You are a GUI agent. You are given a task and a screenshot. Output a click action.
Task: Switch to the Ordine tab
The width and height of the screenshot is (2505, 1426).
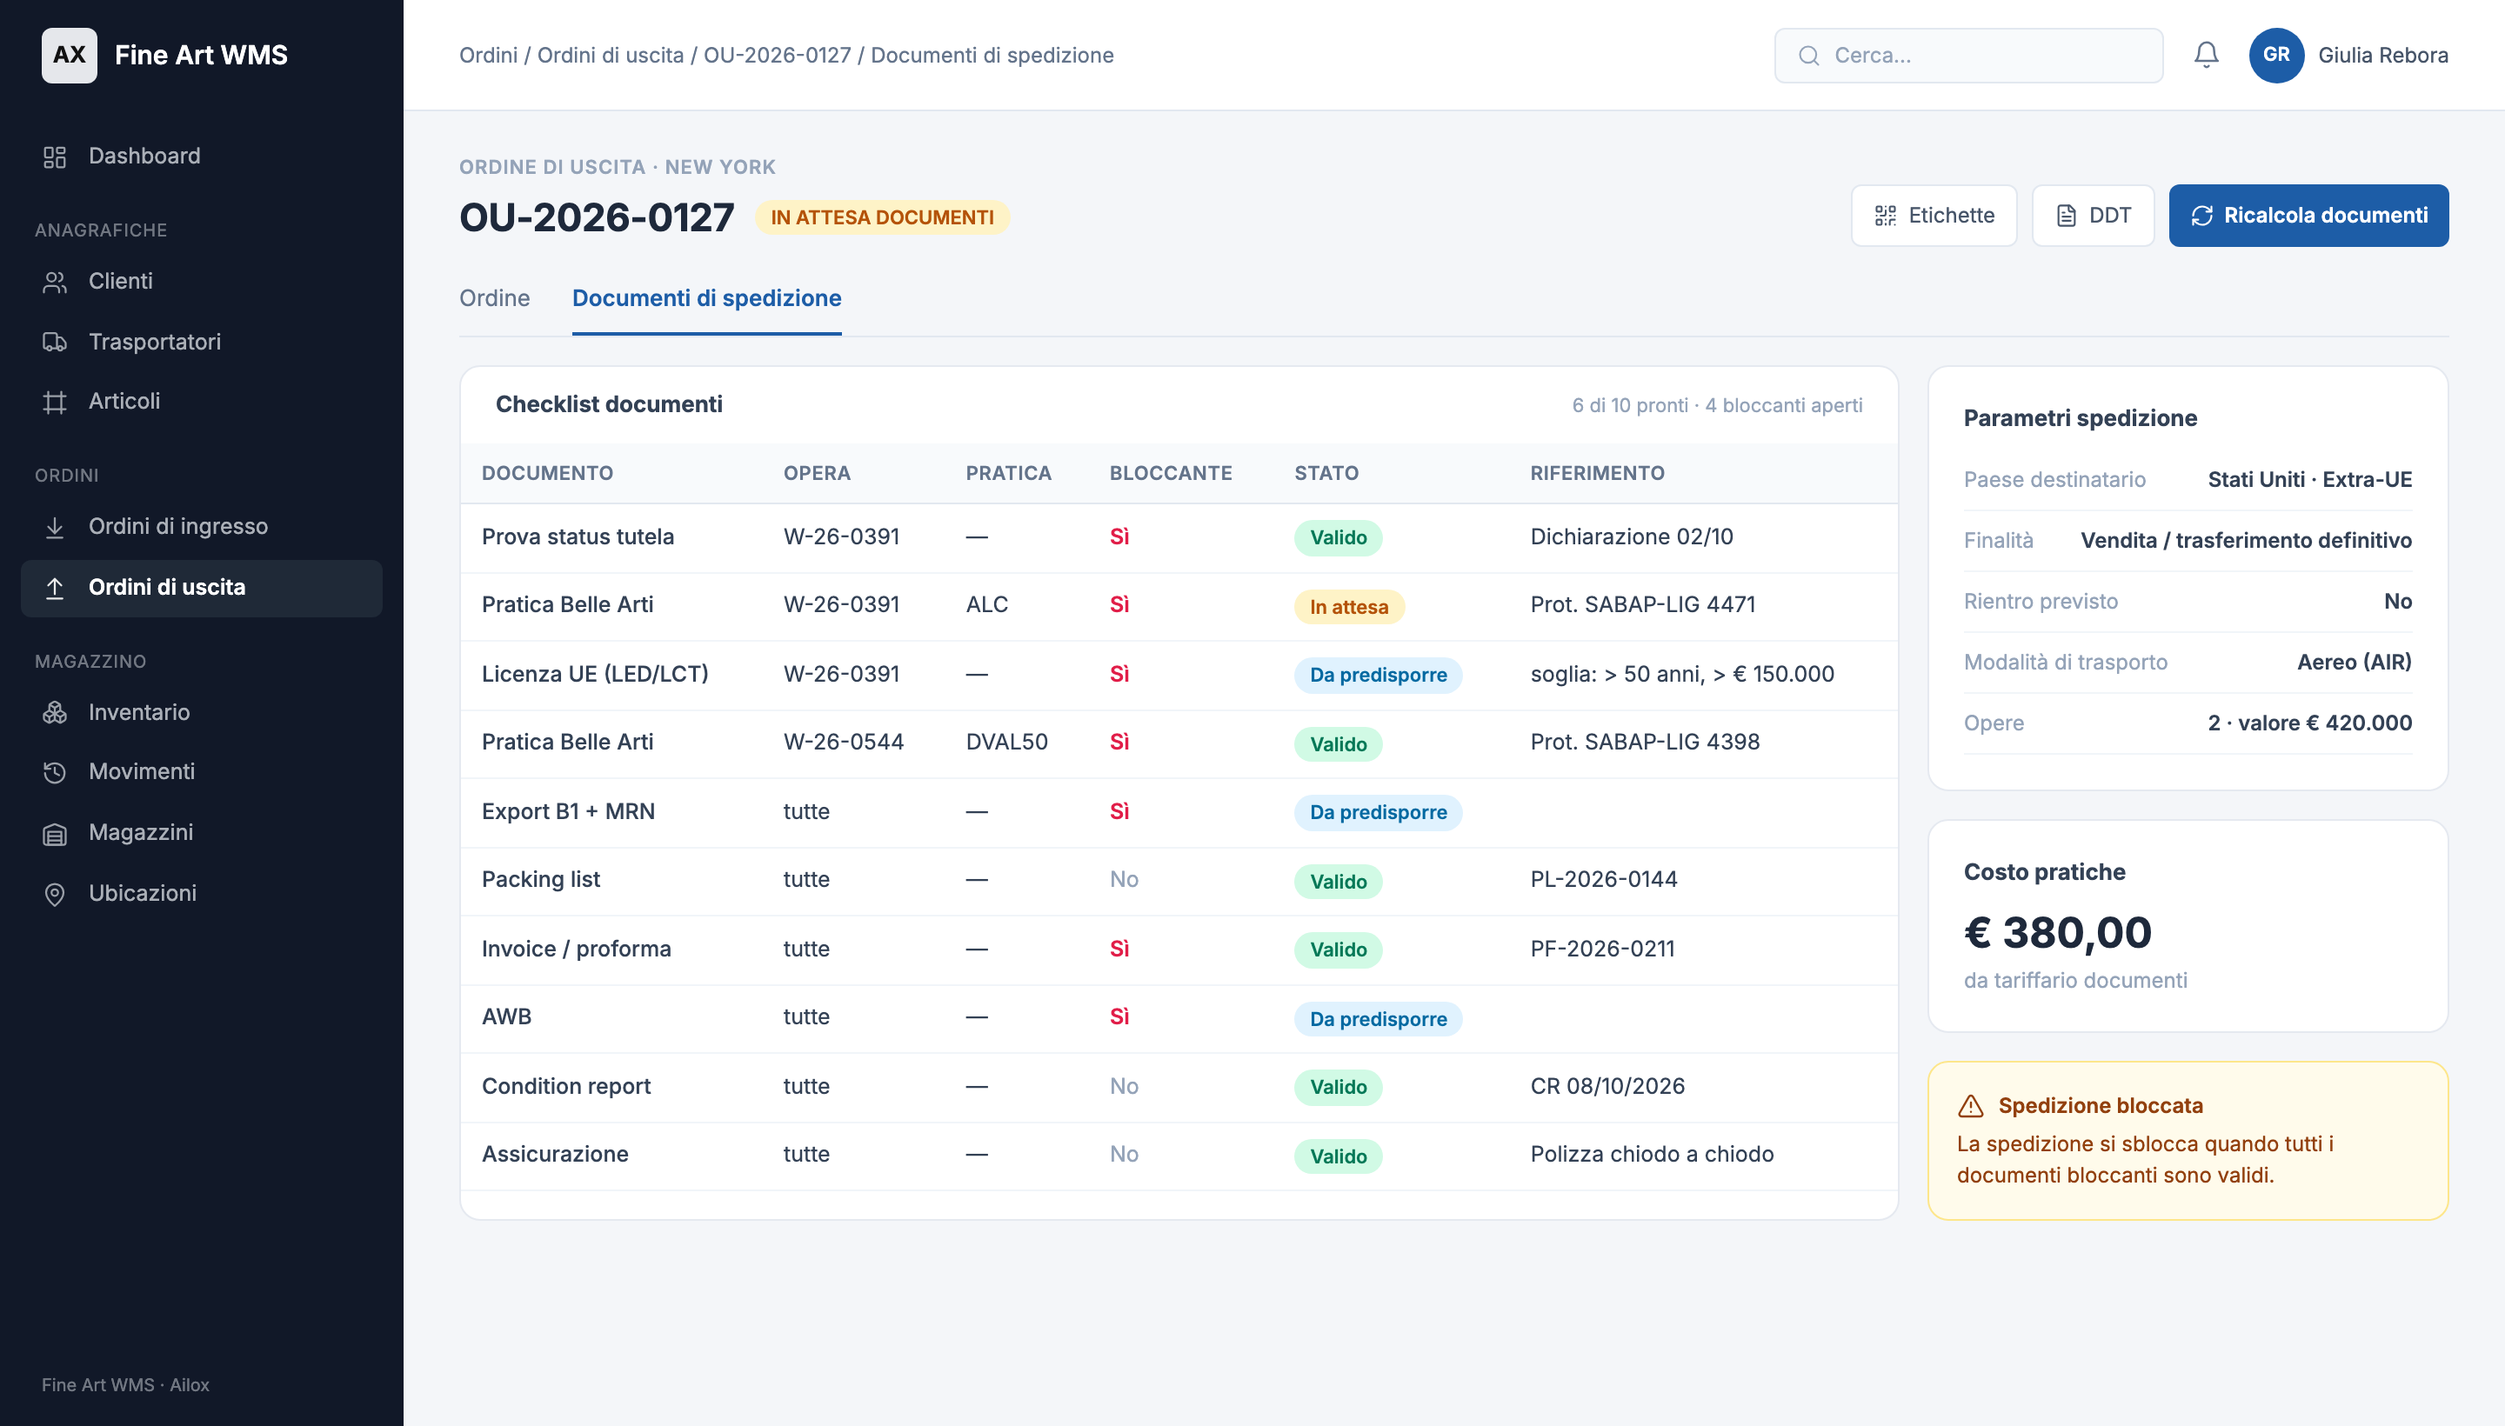click(494, 297)
